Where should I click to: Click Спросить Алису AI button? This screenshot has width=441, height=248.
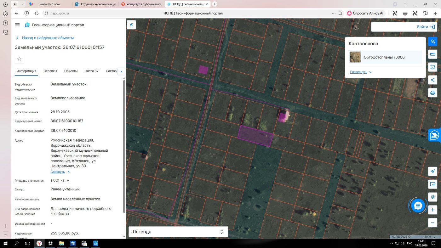(365, 14)
